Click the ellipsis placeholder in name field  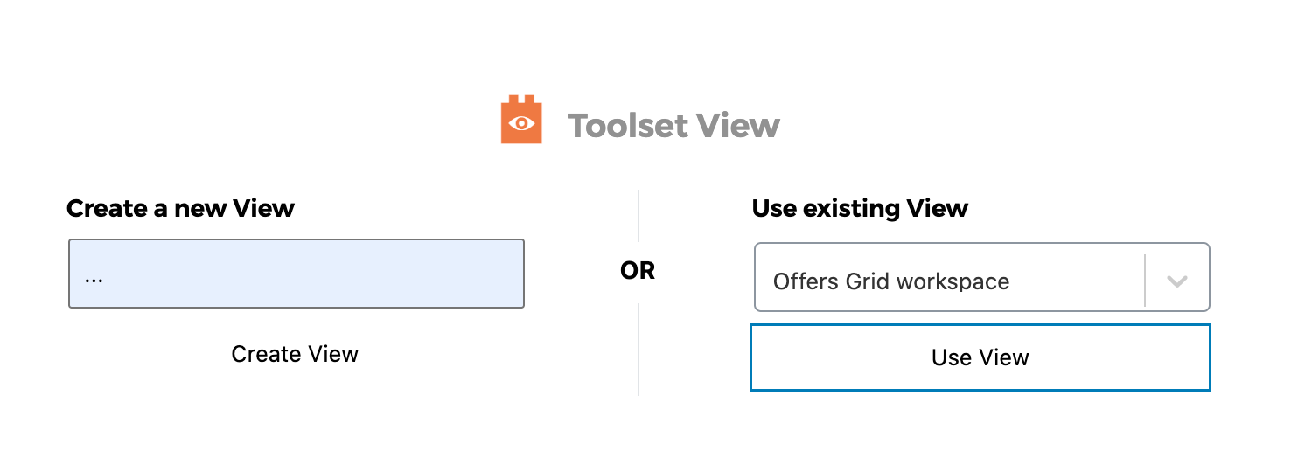pyautogui.click(x=94, y=280)
